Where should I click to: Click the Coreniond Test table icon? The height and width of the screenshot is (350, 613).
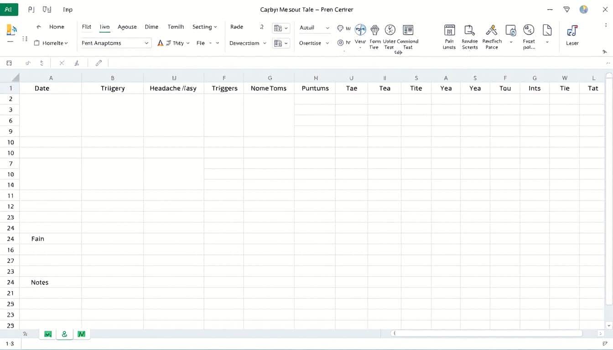[408, 30]
